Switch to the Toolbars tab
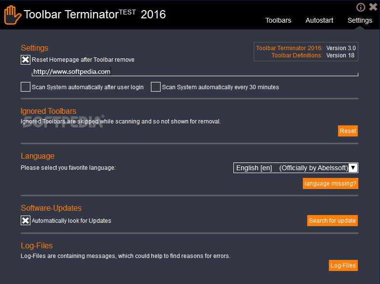380x284 pixels. pyautogui.click(x=278, y=20)
